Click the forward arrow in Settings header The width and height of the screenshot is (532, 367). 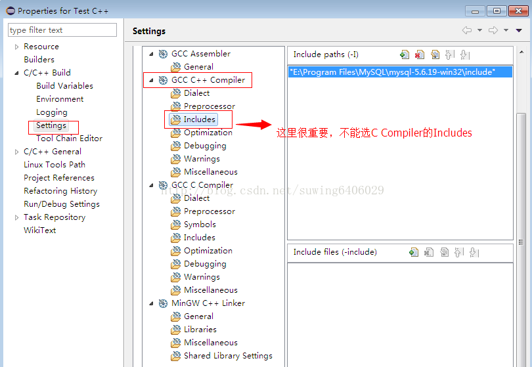[x=493, y=30]
